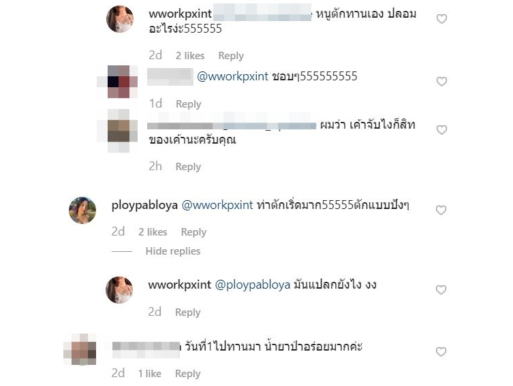This screenshot has width=513, height=386.
Task: Open ploypabloya's profile picture
Action: pos(82,210)
